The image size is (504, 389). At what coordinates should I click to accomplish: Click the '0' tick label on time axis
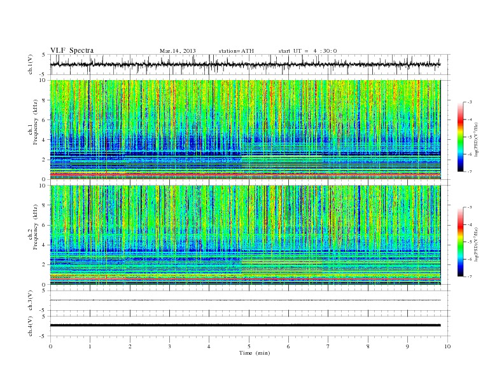click(x=50, y=346)
